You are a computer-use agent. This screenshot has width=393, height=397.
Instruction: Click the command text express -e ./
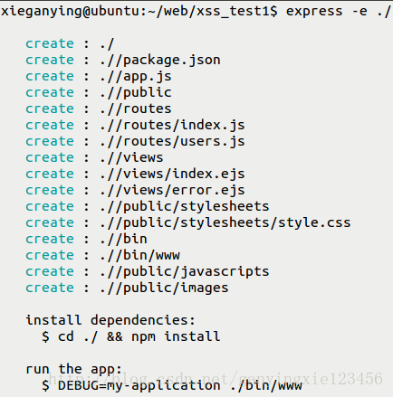coord(339,12)
